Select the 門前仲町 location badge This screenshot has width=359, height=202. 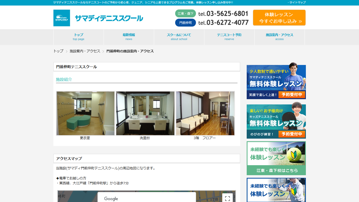[185, 23]
